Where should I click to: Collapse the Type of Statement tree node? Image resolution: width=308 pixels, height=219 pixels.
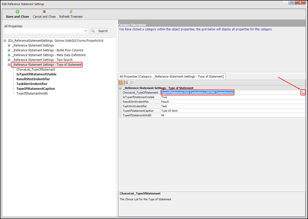tap(9, 65)
